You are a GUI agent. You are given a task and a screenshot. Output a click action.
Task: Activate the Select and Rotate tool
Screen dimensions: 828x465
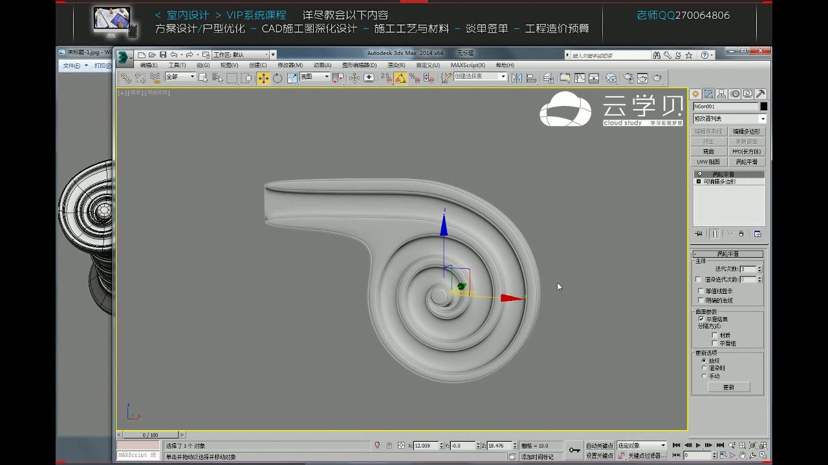pyautogui.click(x=278, y=78)
